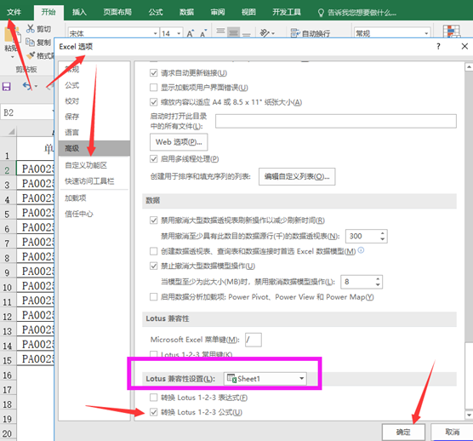Image resolution: width=473 pixels, height=441 pixels.
Task: Increase the PivotTable rows value 300
Action: pos(383,233)
